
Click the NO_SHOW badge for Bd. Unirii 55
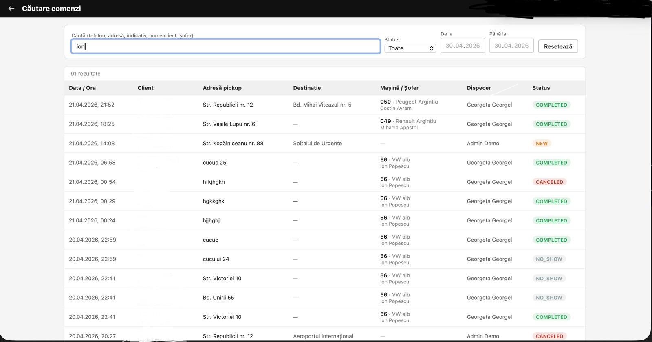548,298
